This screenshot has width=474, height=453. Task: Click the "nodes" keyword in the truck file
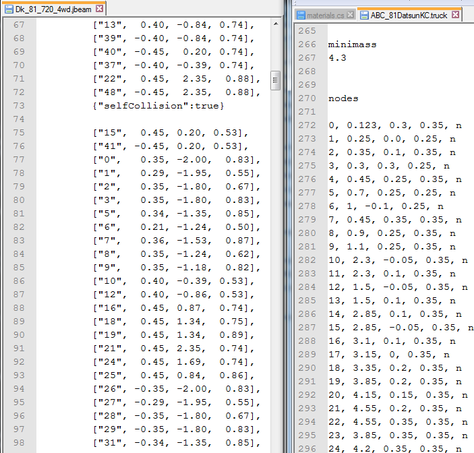click(x=343, y=98)
